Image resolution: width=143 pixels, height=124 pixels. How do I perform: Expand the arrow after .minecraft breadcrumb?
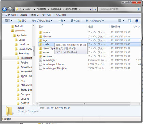[79, 9]
